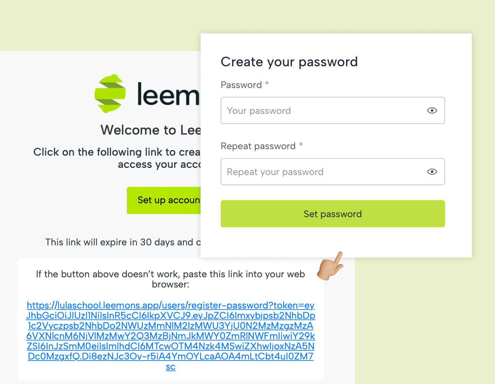495x384 pixels.
Task: Click the Welcome to Leemons heading
Action: pos(151,130)
